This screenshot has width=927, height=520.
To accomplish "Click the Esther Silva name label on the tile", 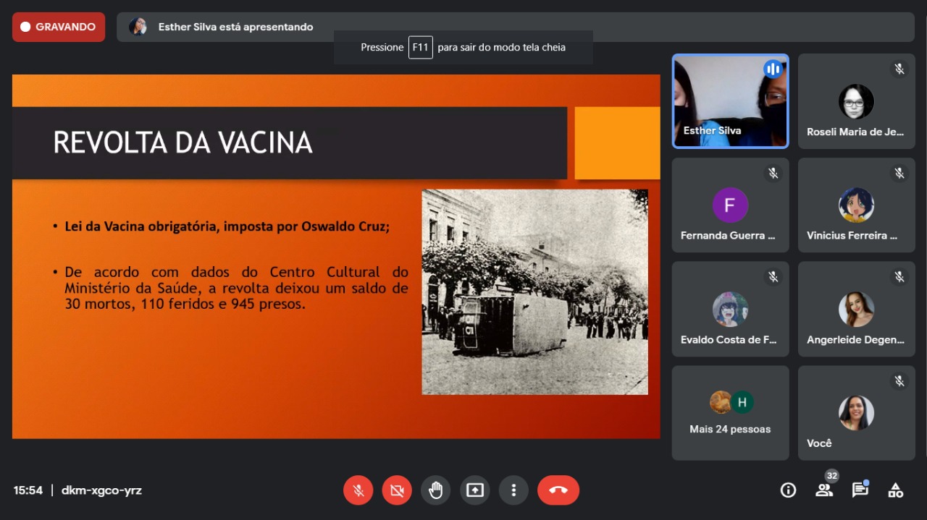I will (712, 131).
